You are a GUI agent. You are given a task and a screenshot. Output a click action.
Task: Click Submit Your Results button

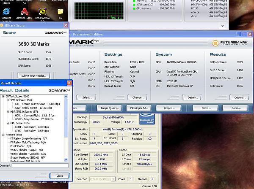(x=33, y=76)
